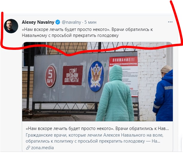The width and height of the screenshot is (183, 157).
Task: Open the zona.media domain link
Action: [x=42, y=148]
